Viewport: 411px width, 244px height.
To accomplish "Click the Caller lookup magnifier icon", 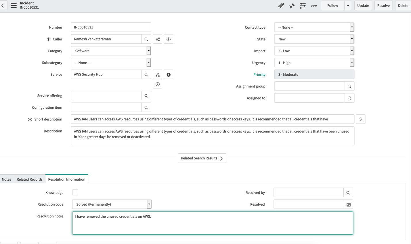I will pos(146,39).
